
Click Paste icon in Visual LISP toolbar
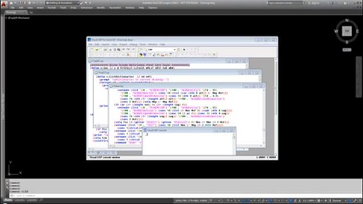click(119, 49)
